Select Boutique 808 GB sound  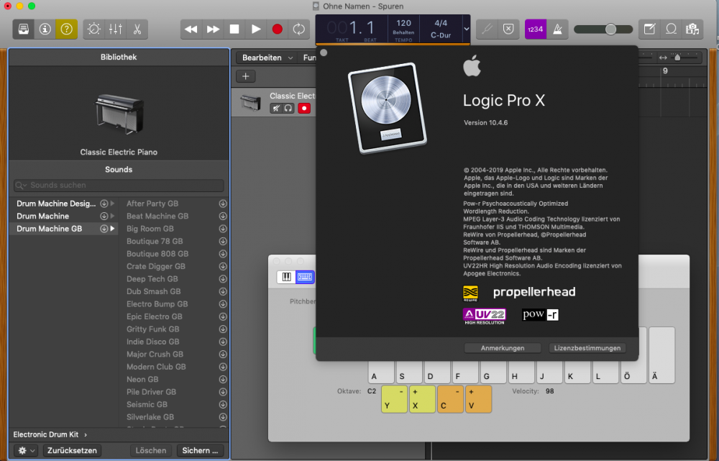click(x=157, y=254)
